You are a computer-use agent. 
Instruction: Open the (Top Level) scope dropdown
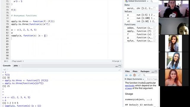(18, 61)
